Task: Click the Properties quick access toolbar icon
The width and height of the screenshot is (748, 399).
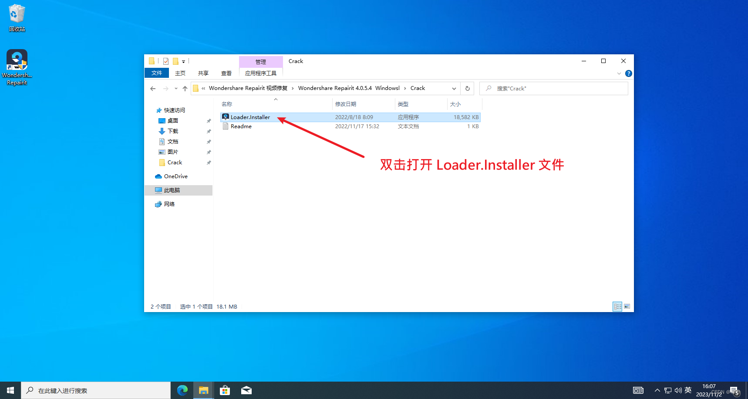Action: pos(166,61)
